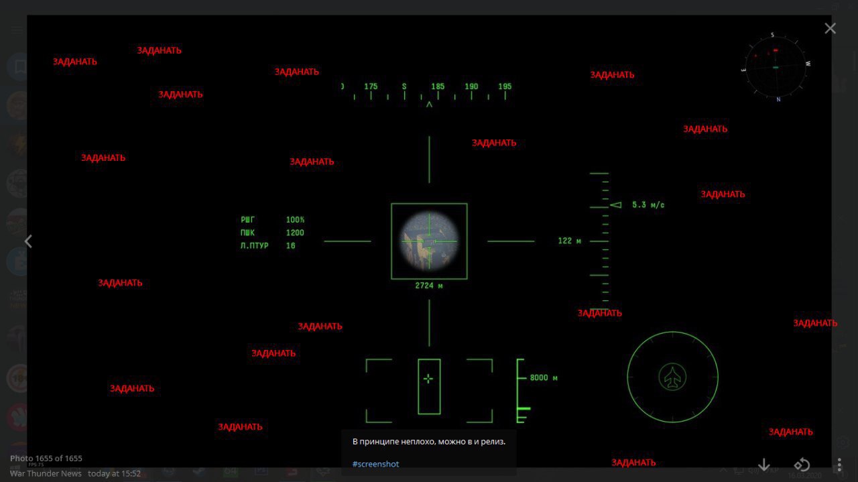
Task: Click the '122 м' altitude readout
Action: click(x=569, y=241)
